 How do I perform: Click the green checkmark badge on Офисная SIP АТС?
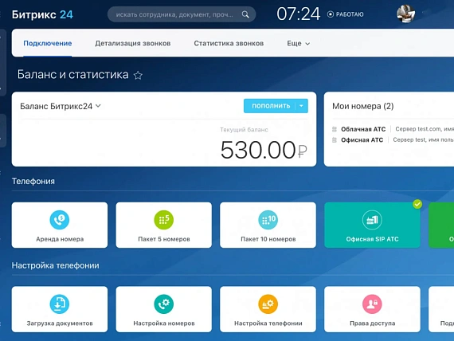click(x=417, y=204)
